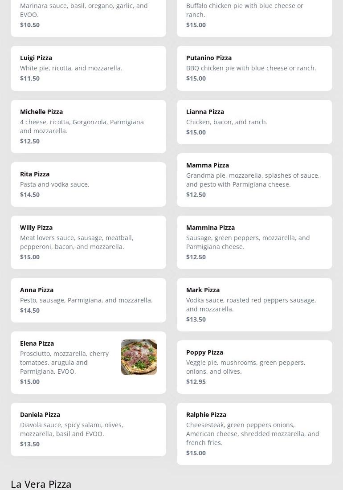Click the $12.95 price on Poppy Pizza

pyautogui.click(x=196, y=382)
